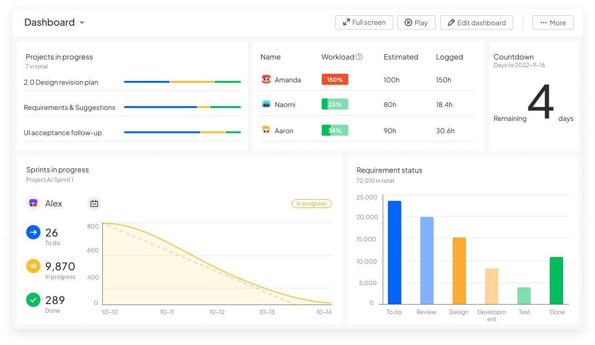
Task: Click the Review bar in chart
Action: click(x=427, y=260)
